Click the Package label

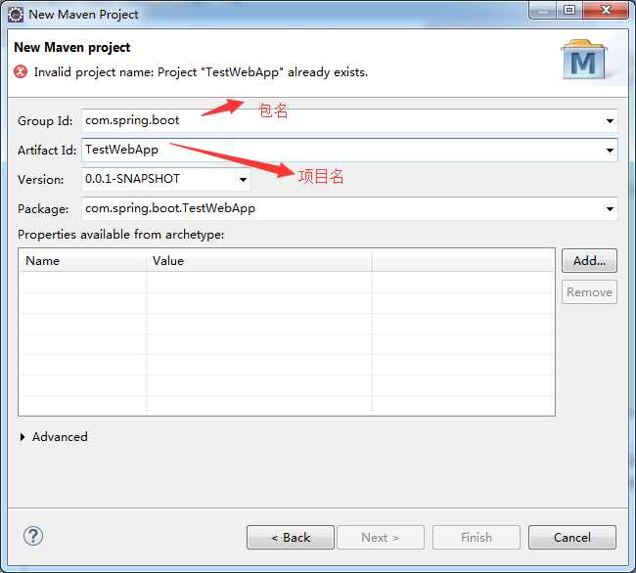43,209
